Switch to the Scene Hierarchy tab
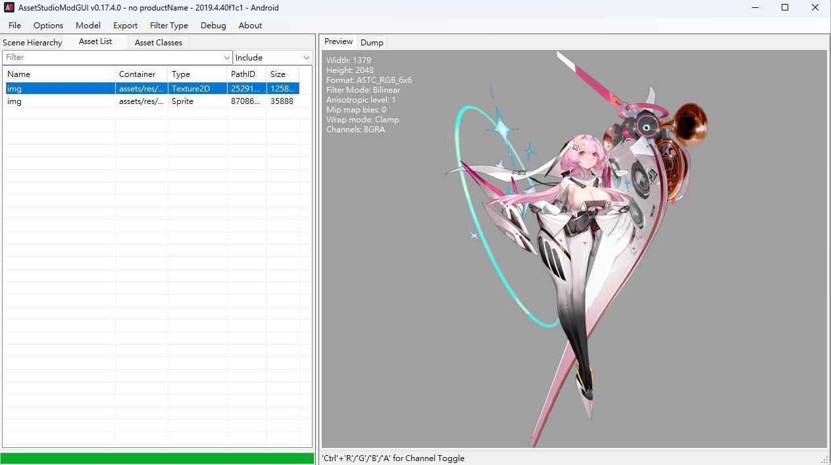Image resolution: width=831 pixels, height=465 pixels. click(x=32, y=43)
